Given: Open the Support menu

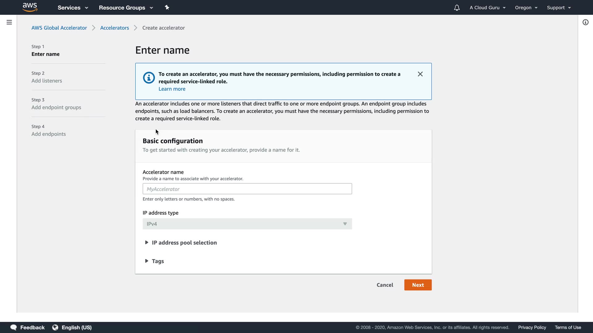Looking at the screenshot, I should tap(558, 8).
